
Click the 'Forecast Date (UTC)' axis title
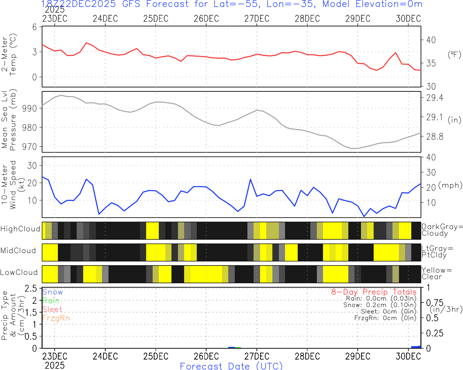pos(231,366)
